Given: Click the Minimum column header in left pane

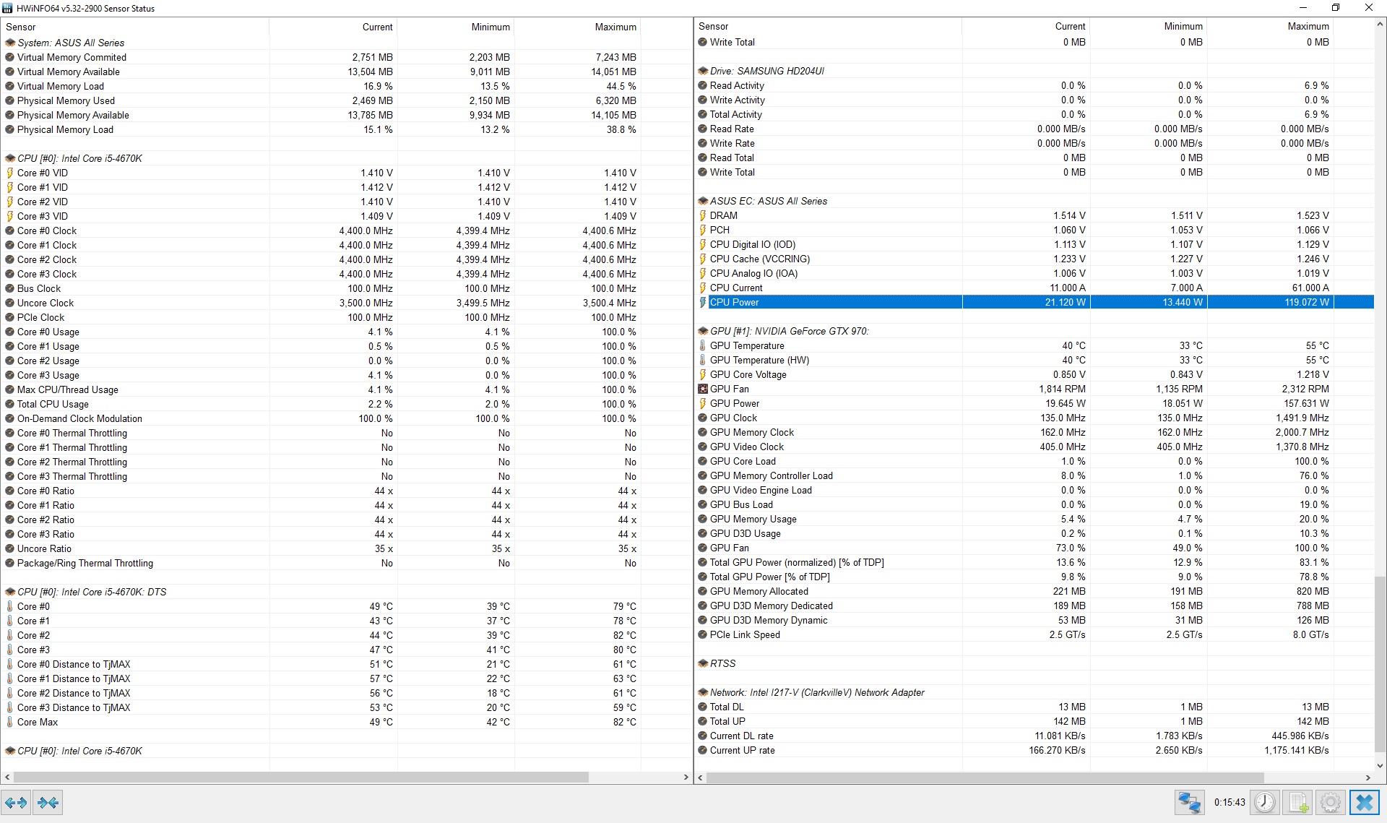Looking at the screenshot, I should tap(456, 27).
